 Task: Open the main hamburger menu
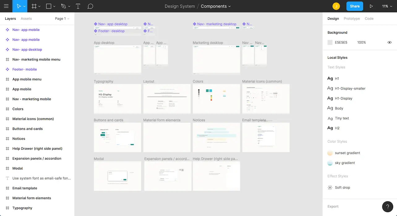(x=6, y=6)
